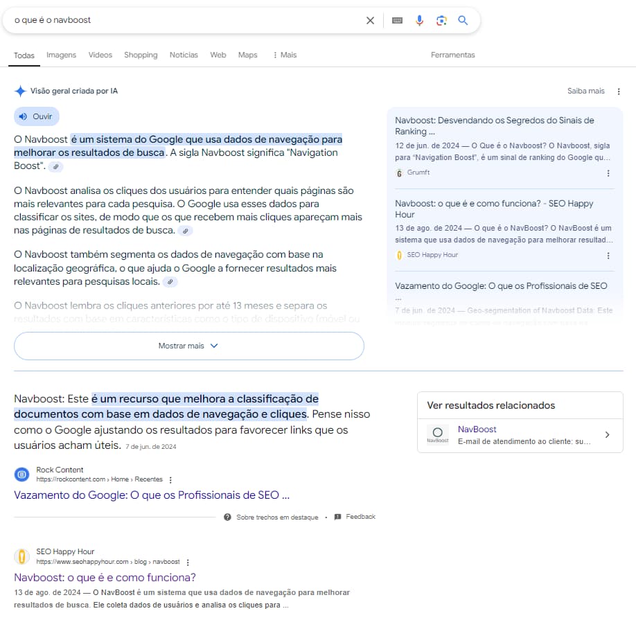Click the Feedback flag icon
Viewport: 636px width, 620px height.
(x=337, y=517)
